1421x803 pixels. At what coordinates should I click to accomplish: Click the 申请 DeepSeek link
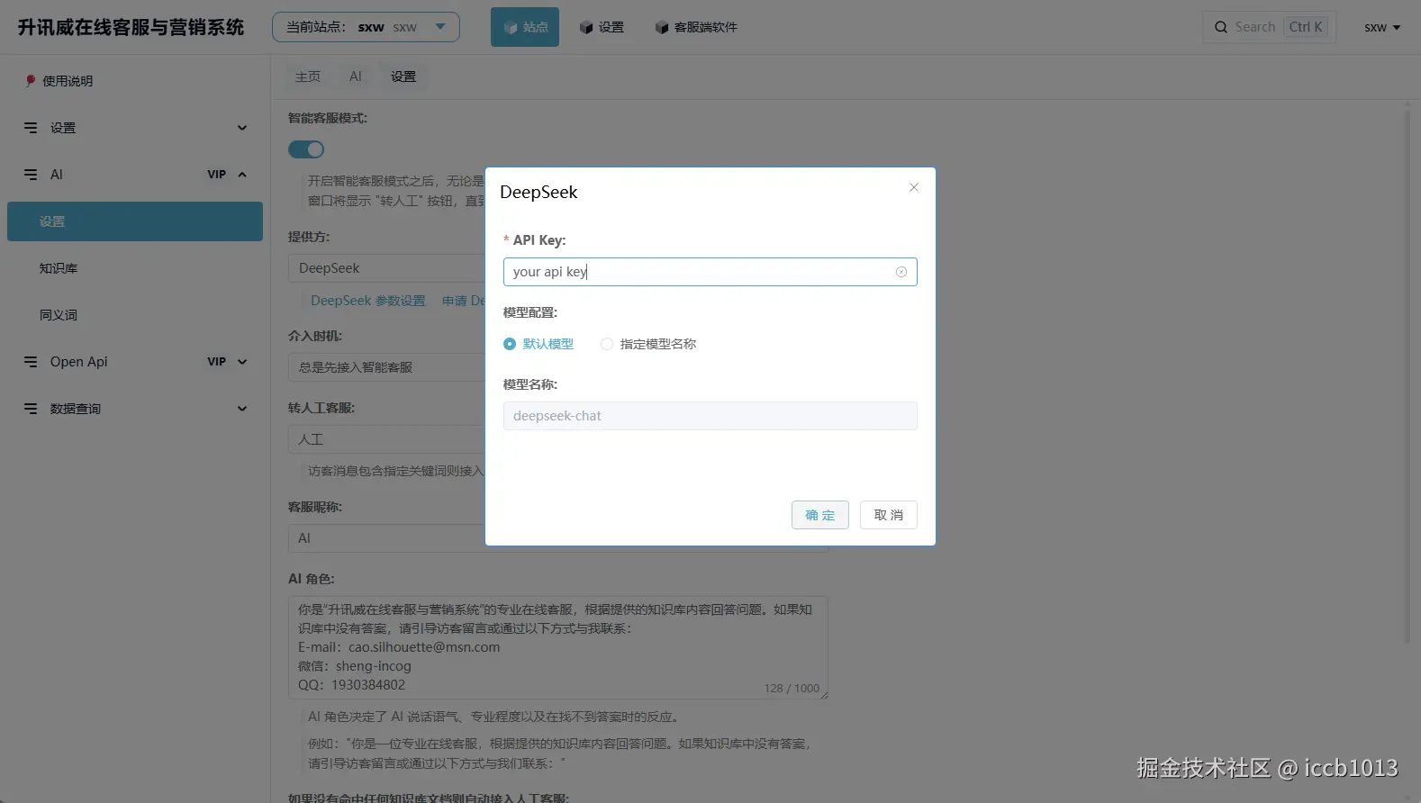[x=464, y=301]
